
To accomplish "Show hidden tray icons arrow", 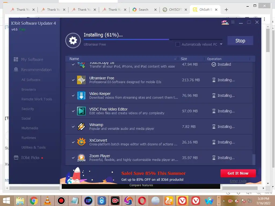I will pos(224,201).
